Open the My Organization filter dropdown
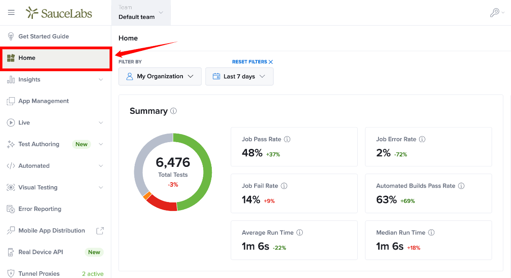This screenshot has height=278, width=511. coord(160,76)
